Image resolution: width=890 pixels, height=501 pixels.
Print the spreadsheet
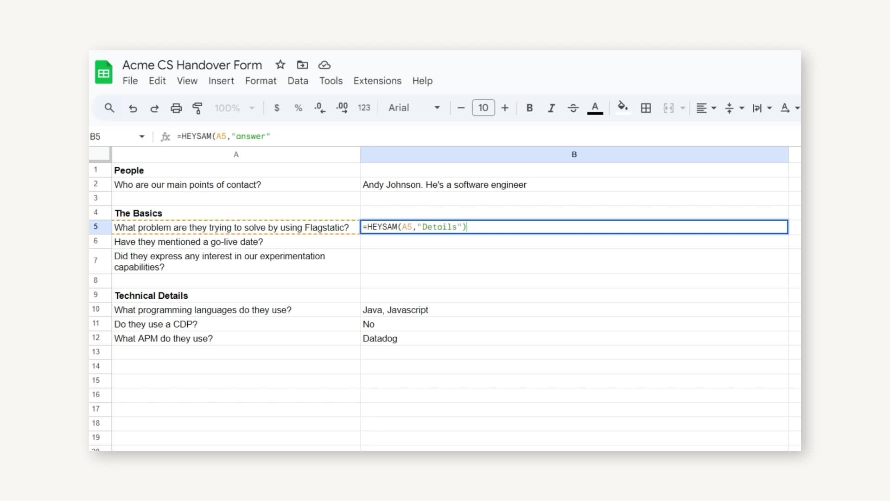pyautogui.click(x=176, y=108)
